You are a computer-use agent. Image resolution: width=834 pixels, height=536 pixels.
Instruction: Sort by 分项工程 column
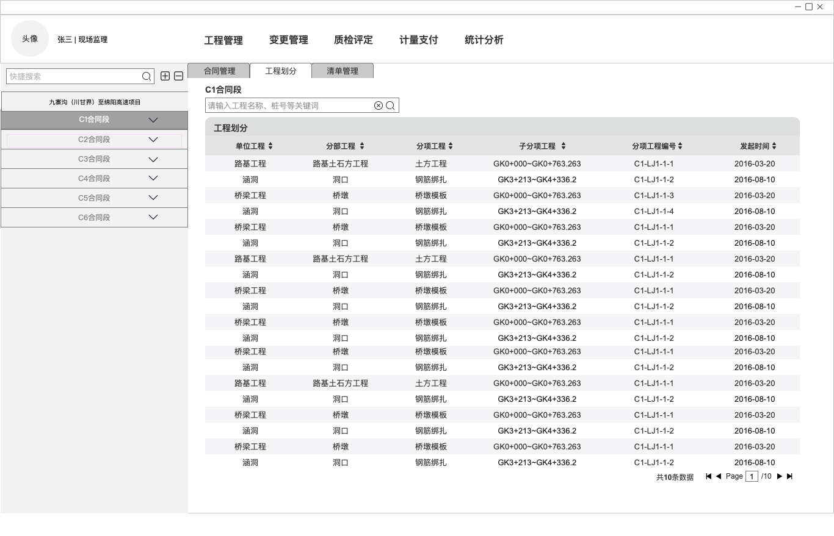click(451, 146)
